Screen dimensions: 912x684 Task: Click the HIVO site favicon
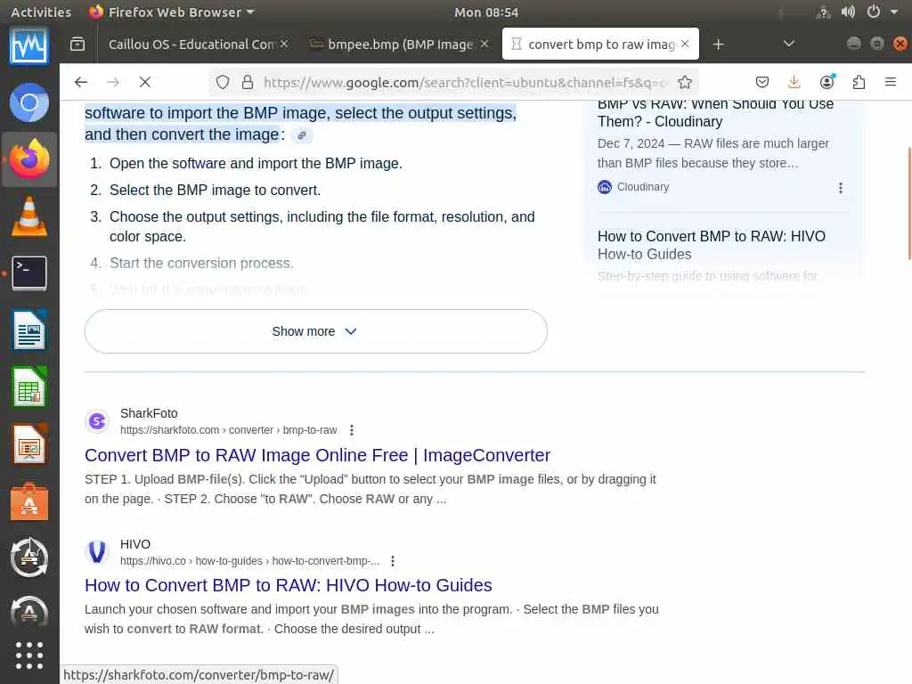point(97,551)
